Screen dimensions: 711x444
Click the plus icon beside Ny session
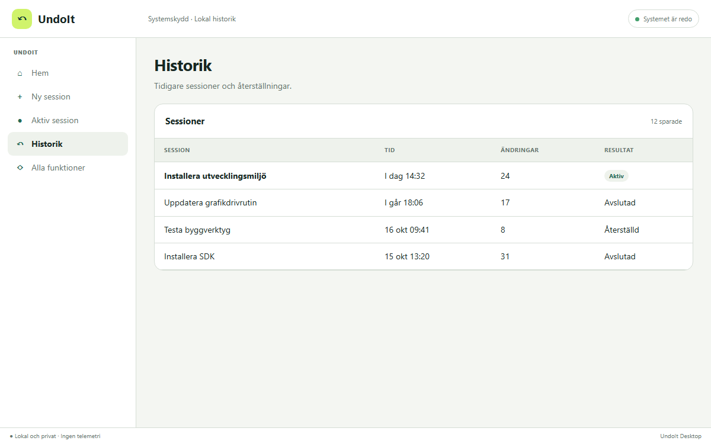20,97
